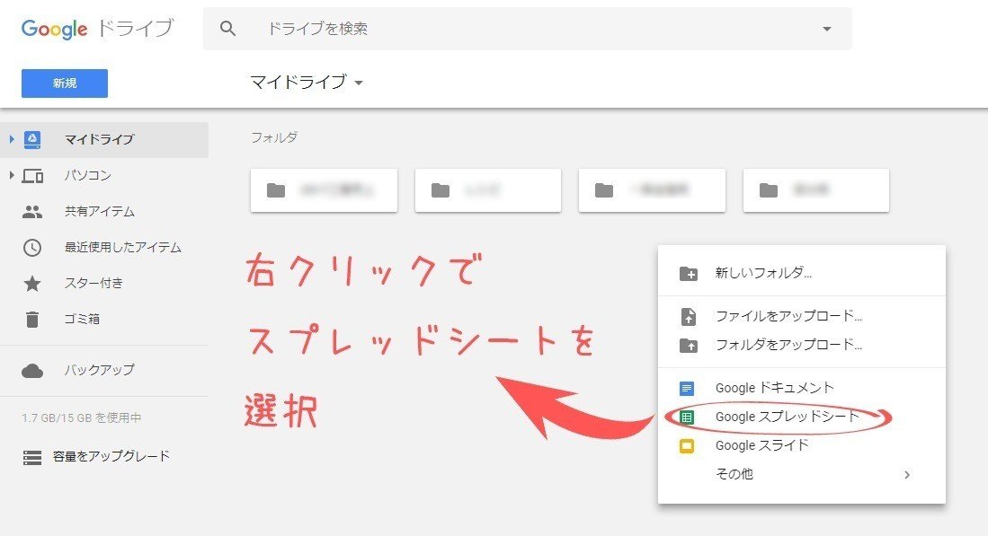Click the search magnifier icon
988x536 pixels.
pyautogui.click(x=227, y=29)
